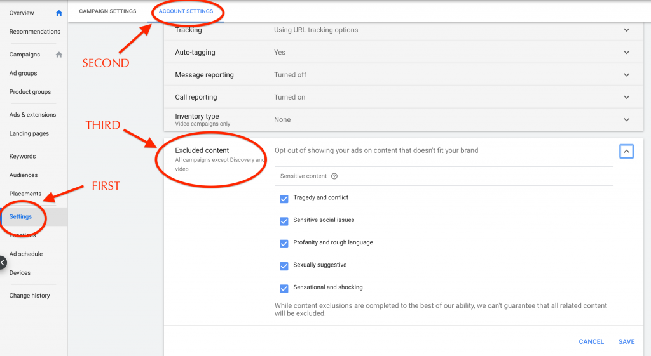The image size is (651, 356).
Task: Open Change history in the sidebar
Action: click(29, 296)
